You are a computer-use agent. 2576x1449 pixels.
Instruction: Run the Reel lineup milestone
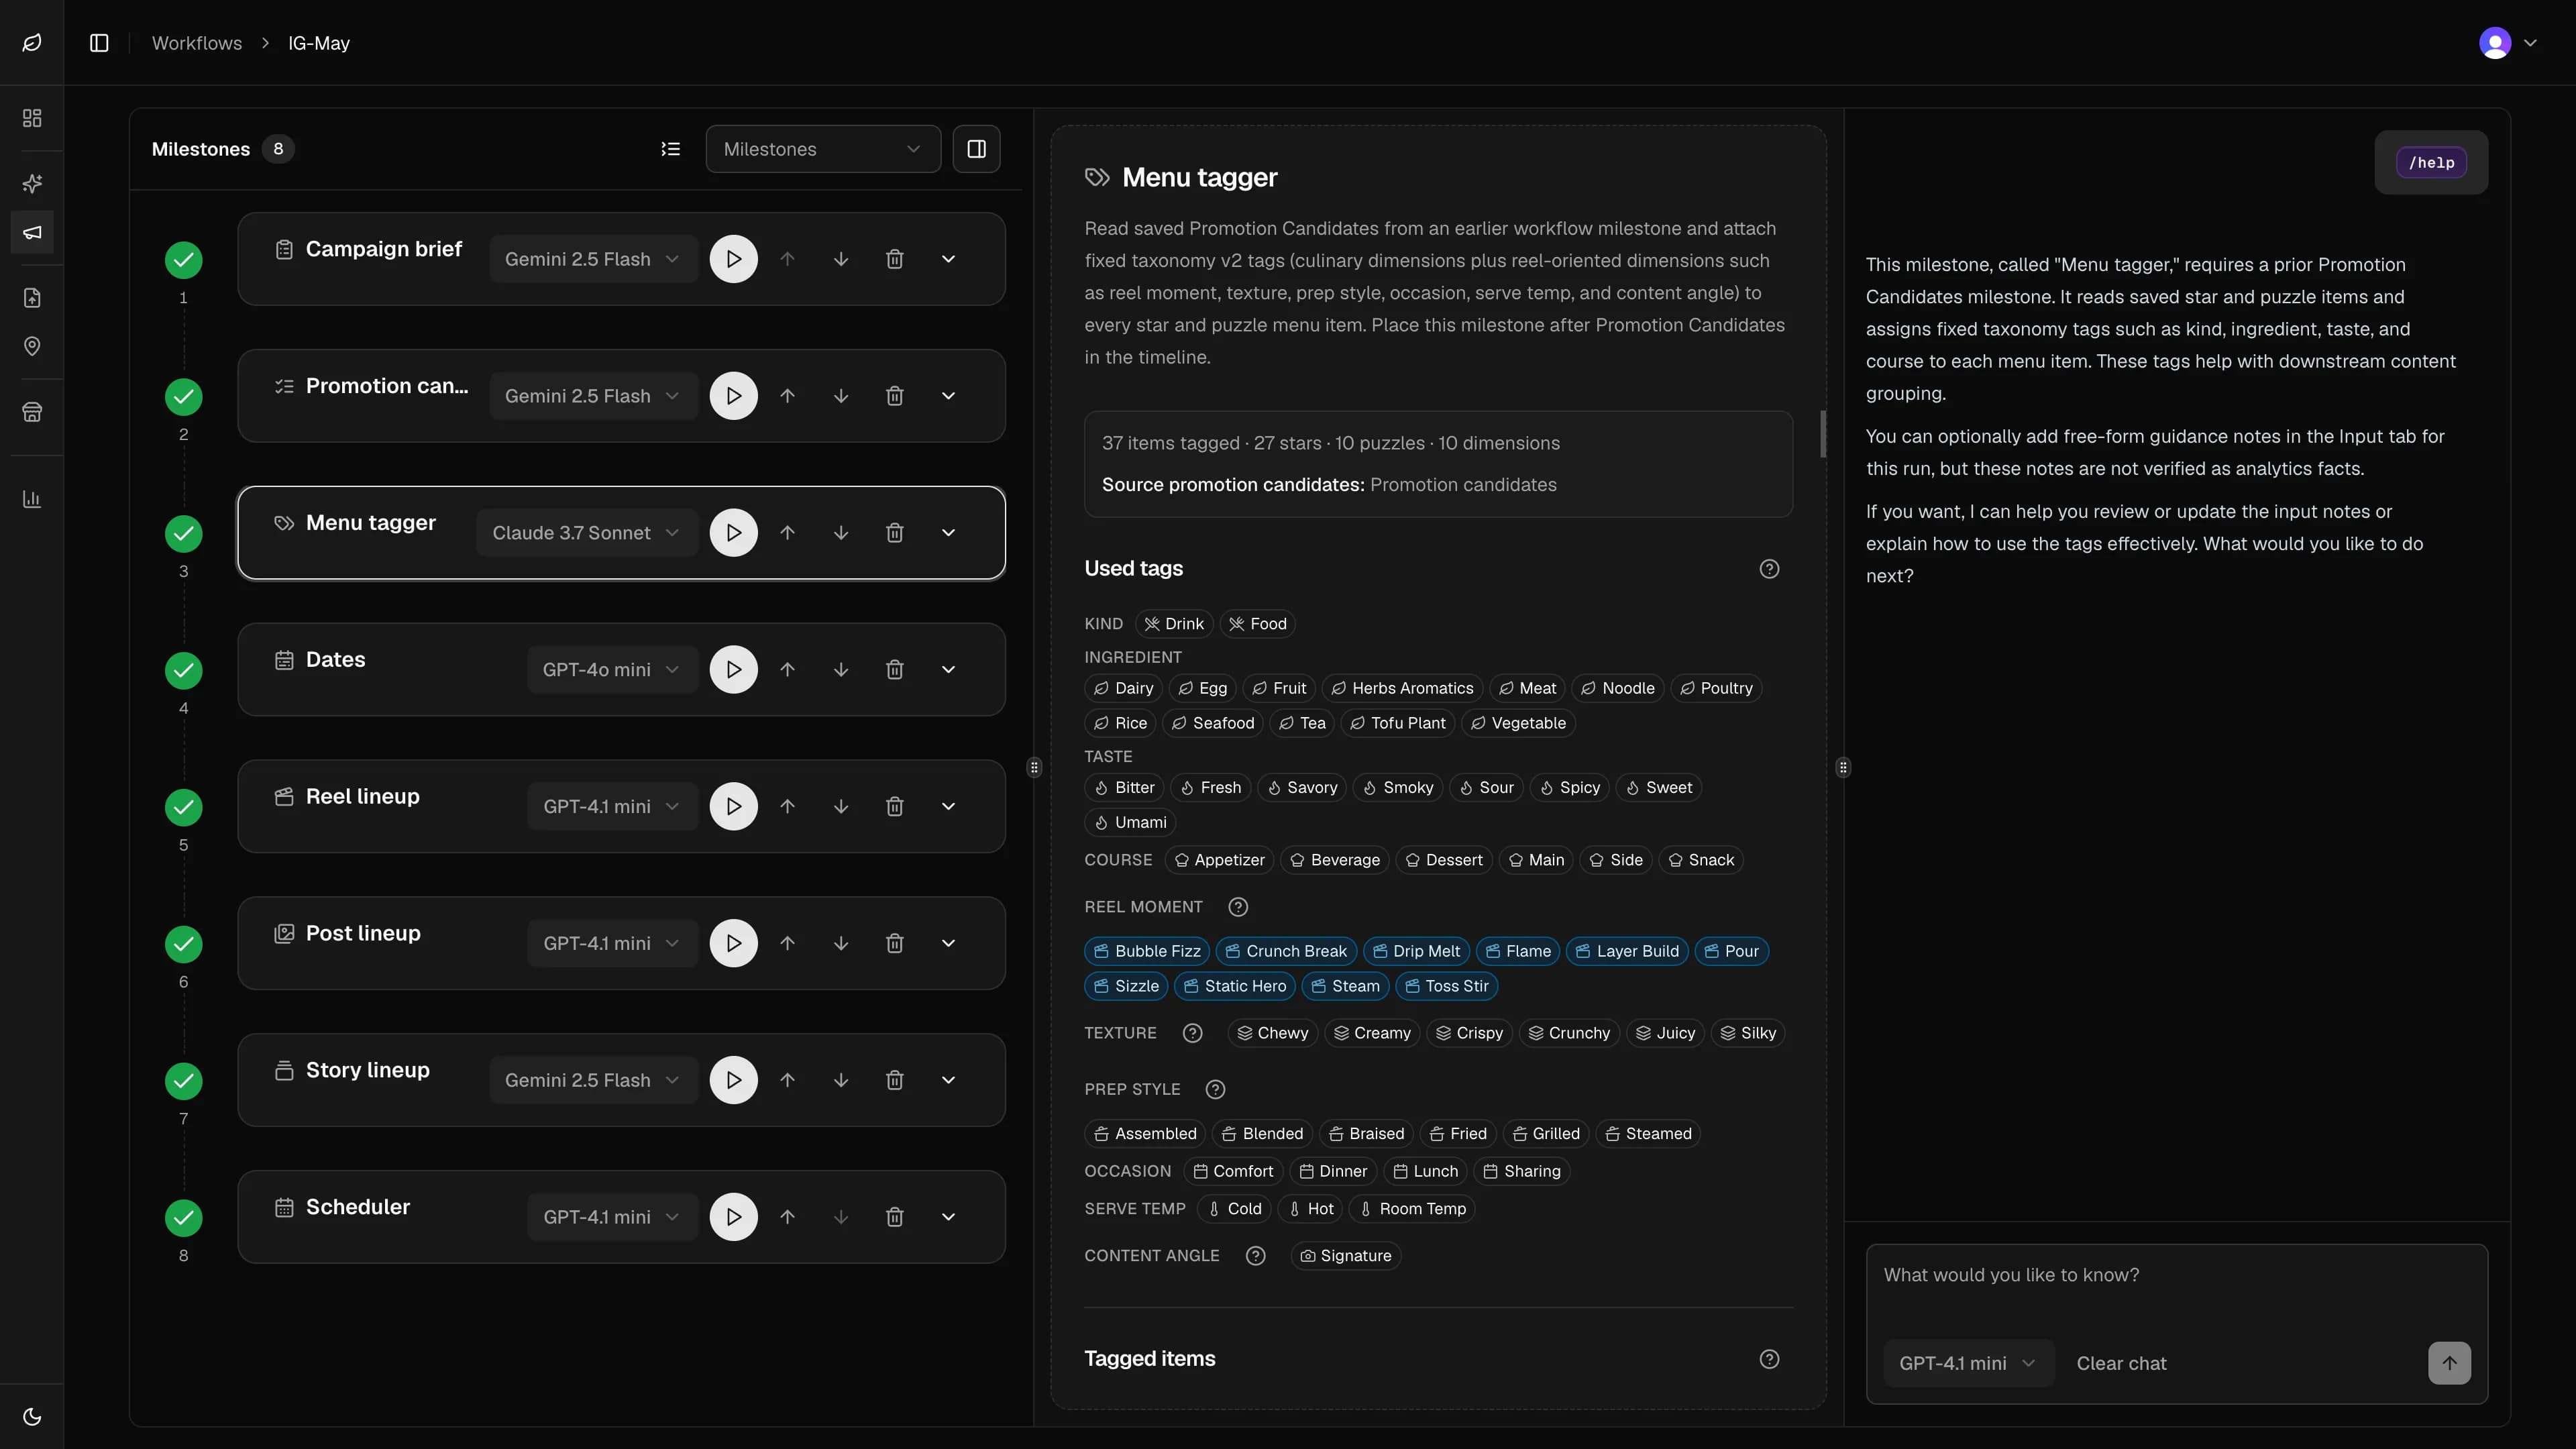point(734,806)
